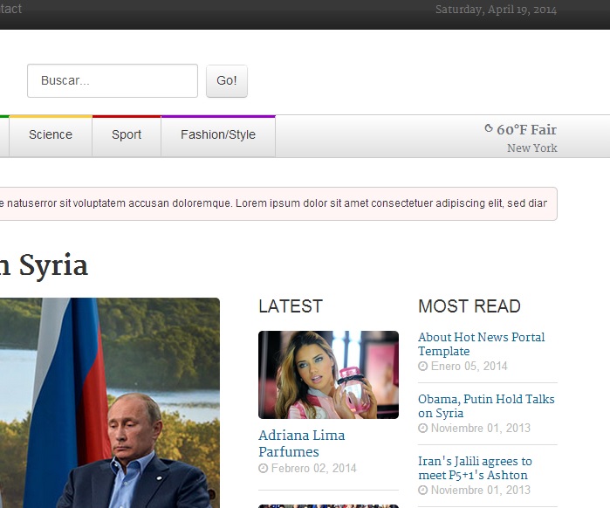Click the New York weather location

(531, 148)
